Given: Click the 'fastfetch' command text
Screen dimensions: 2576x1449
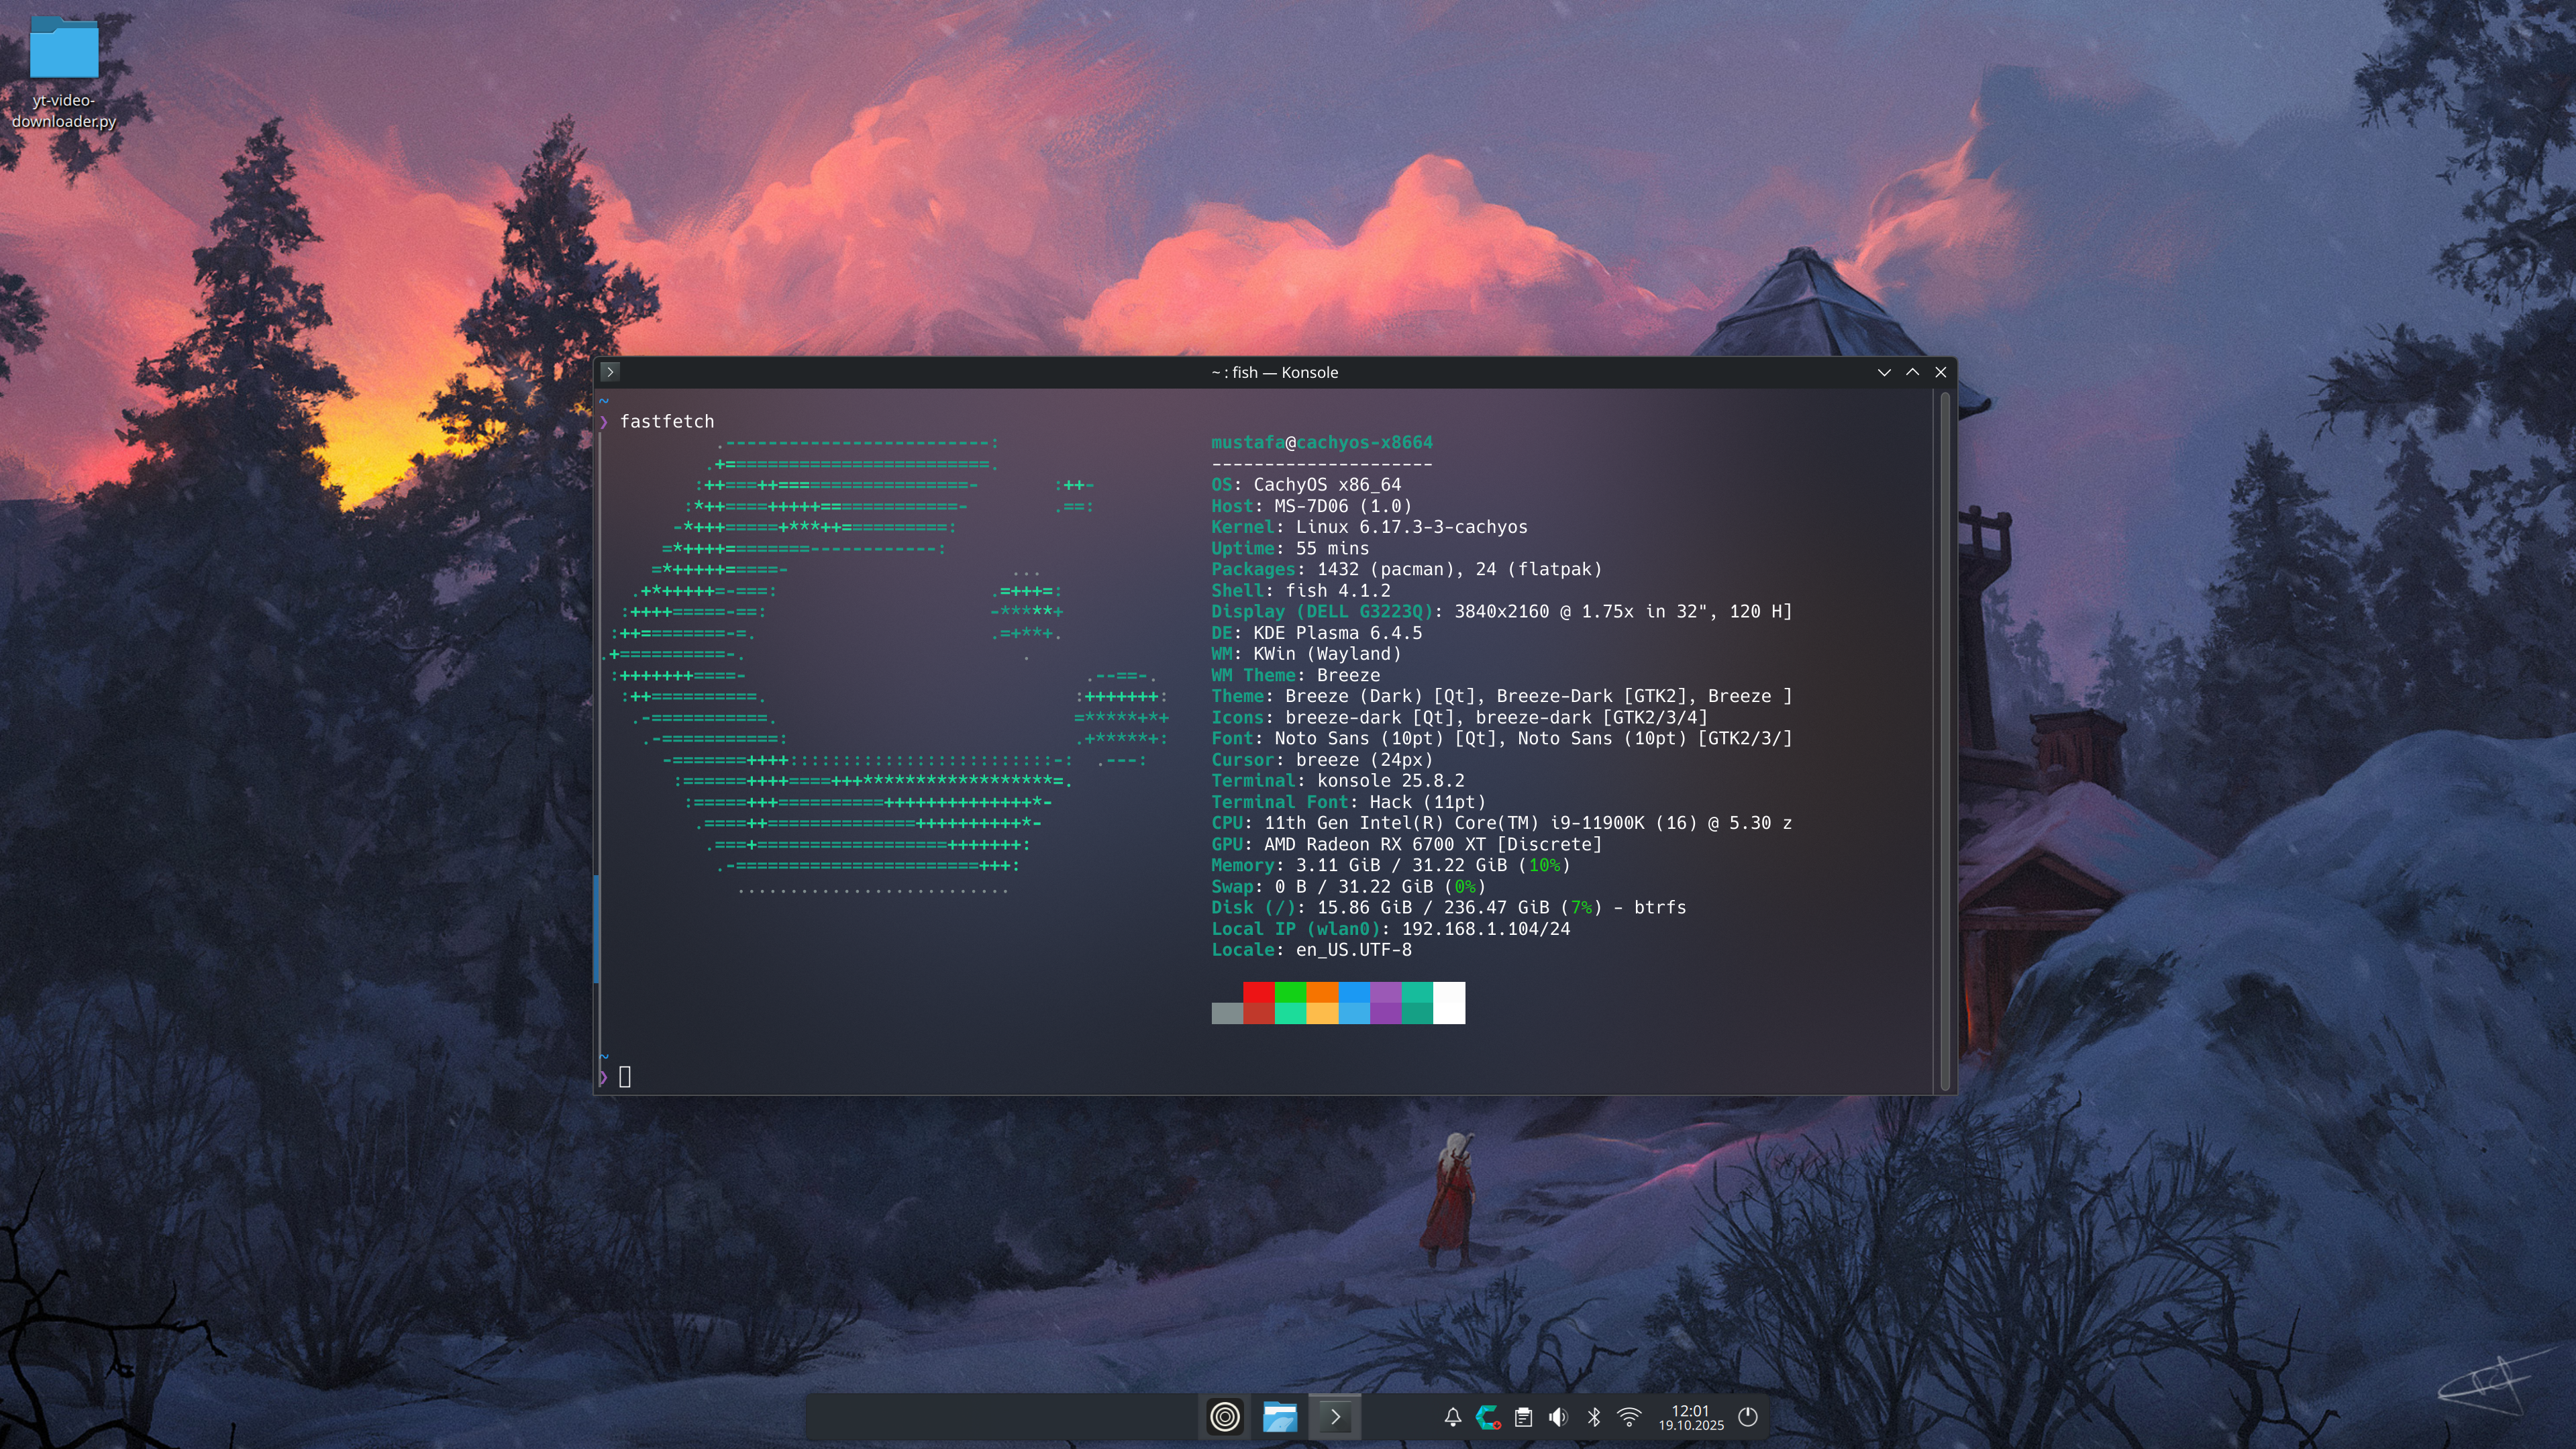Looking at the screenshot, I should [667, 422].
